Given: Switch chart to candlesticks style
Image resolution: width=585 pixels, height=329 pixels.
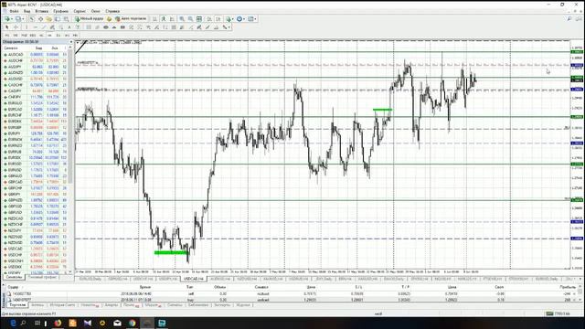Looking at the screenshot, I should pyautogui.click(x=164, y=18).
